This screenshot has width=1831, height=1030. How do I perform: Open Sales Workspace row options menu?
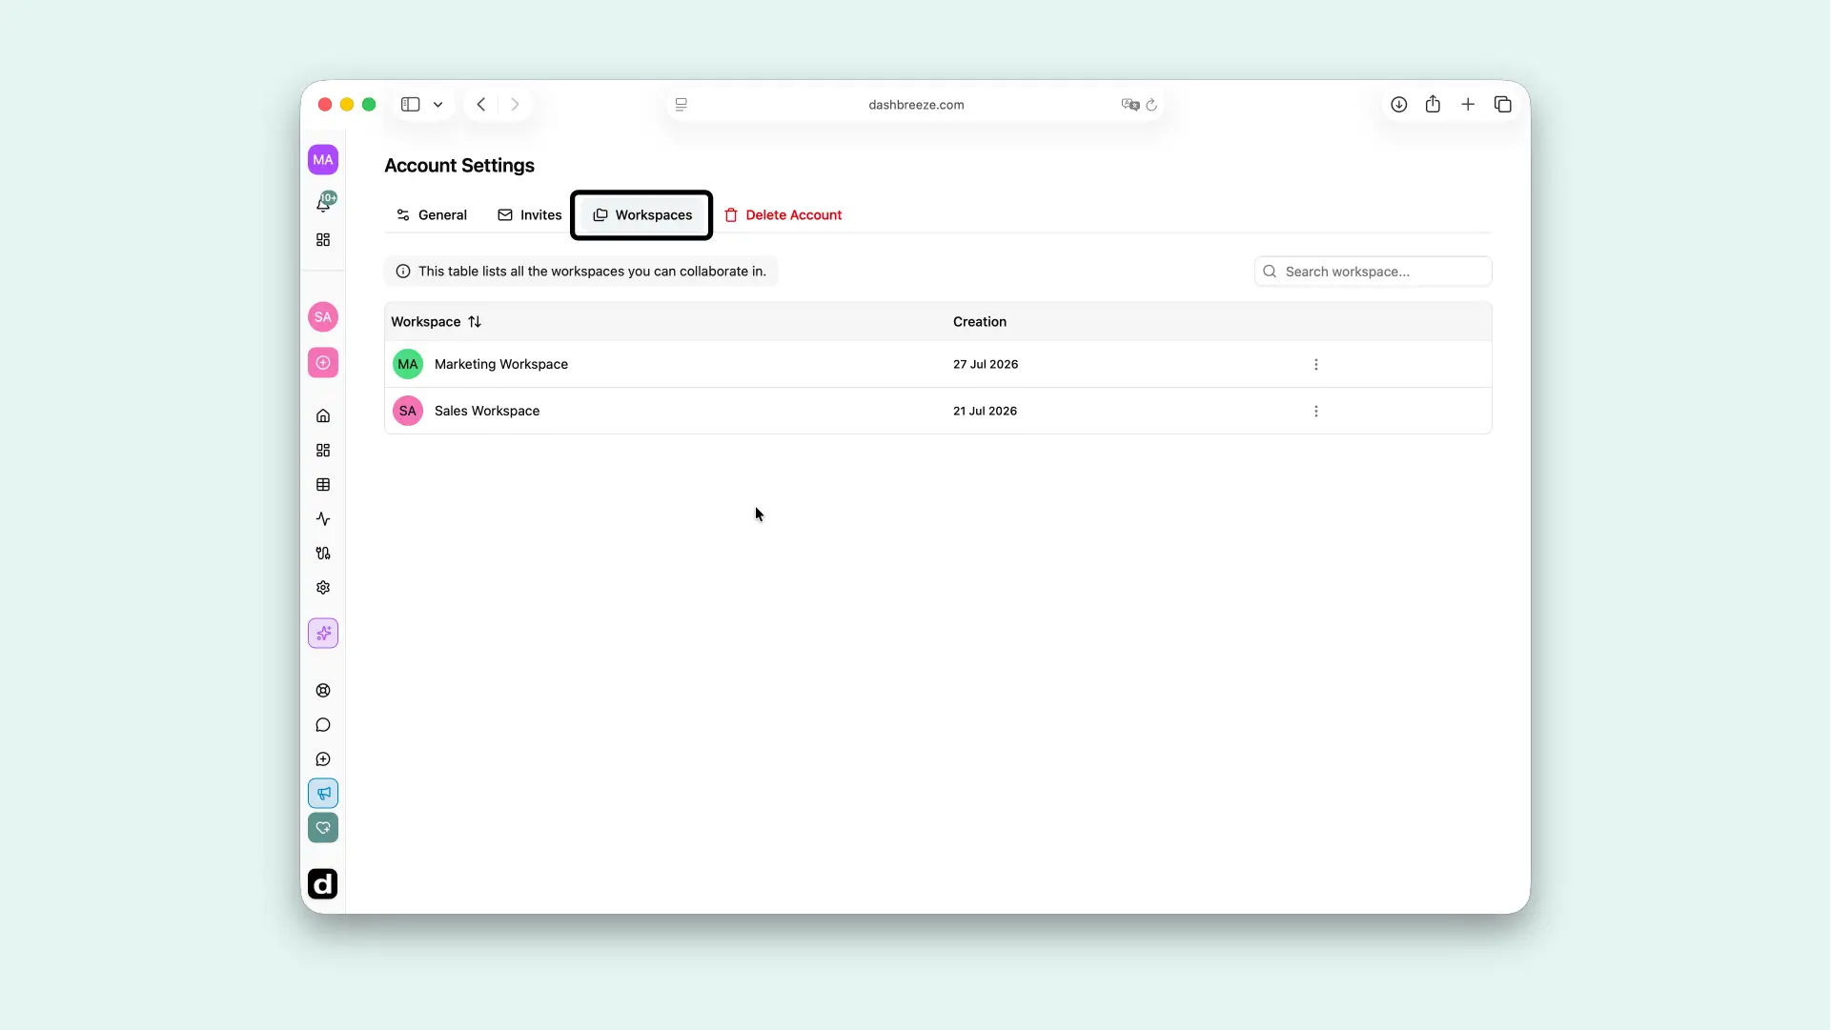tap(1316, 412)
